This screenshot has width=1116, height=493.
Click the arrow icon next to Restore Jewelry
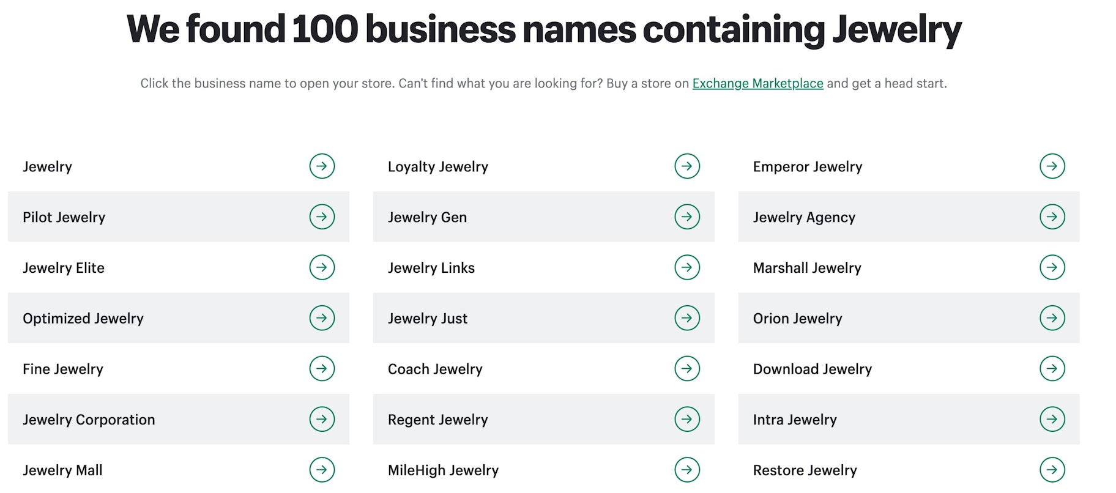(x=1052, y=470)
